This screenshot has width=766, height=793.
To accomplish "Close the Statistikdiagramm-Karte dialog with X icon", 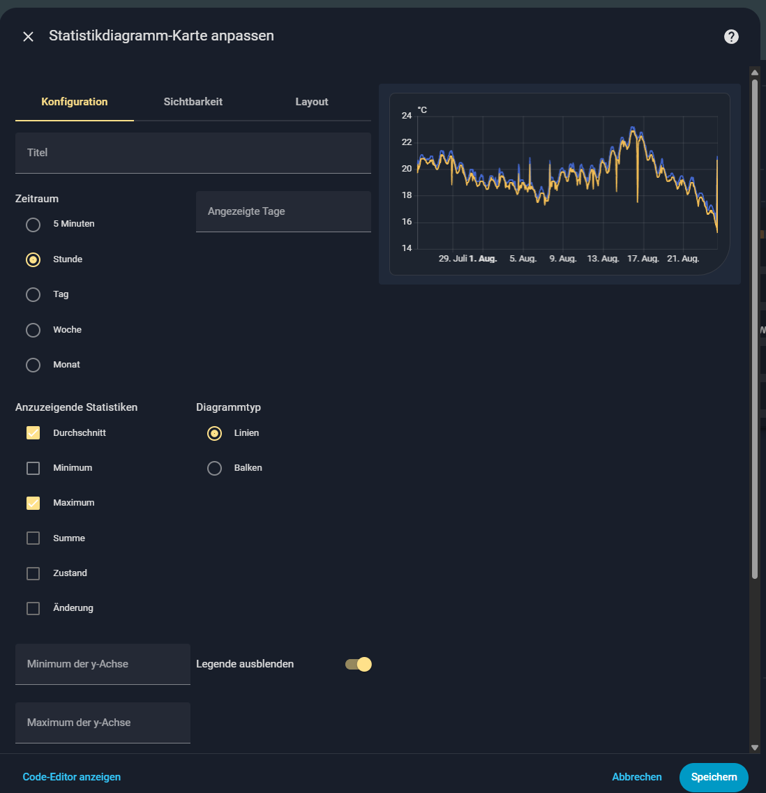I will click(x=28, y=36).
